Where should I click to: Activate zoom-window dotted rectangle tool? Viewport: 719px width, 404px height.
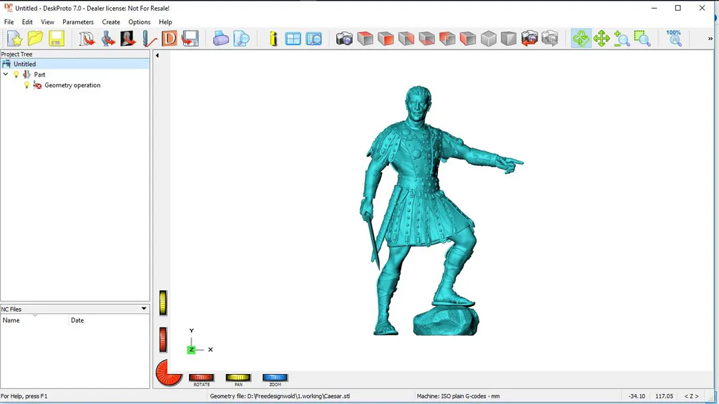[642, 39]
